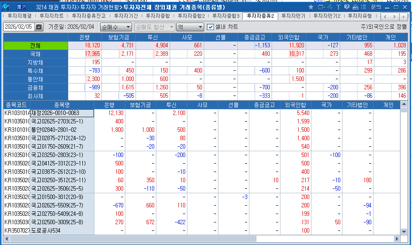Click the 외국인합 column header in lower table

coord(295,105)
